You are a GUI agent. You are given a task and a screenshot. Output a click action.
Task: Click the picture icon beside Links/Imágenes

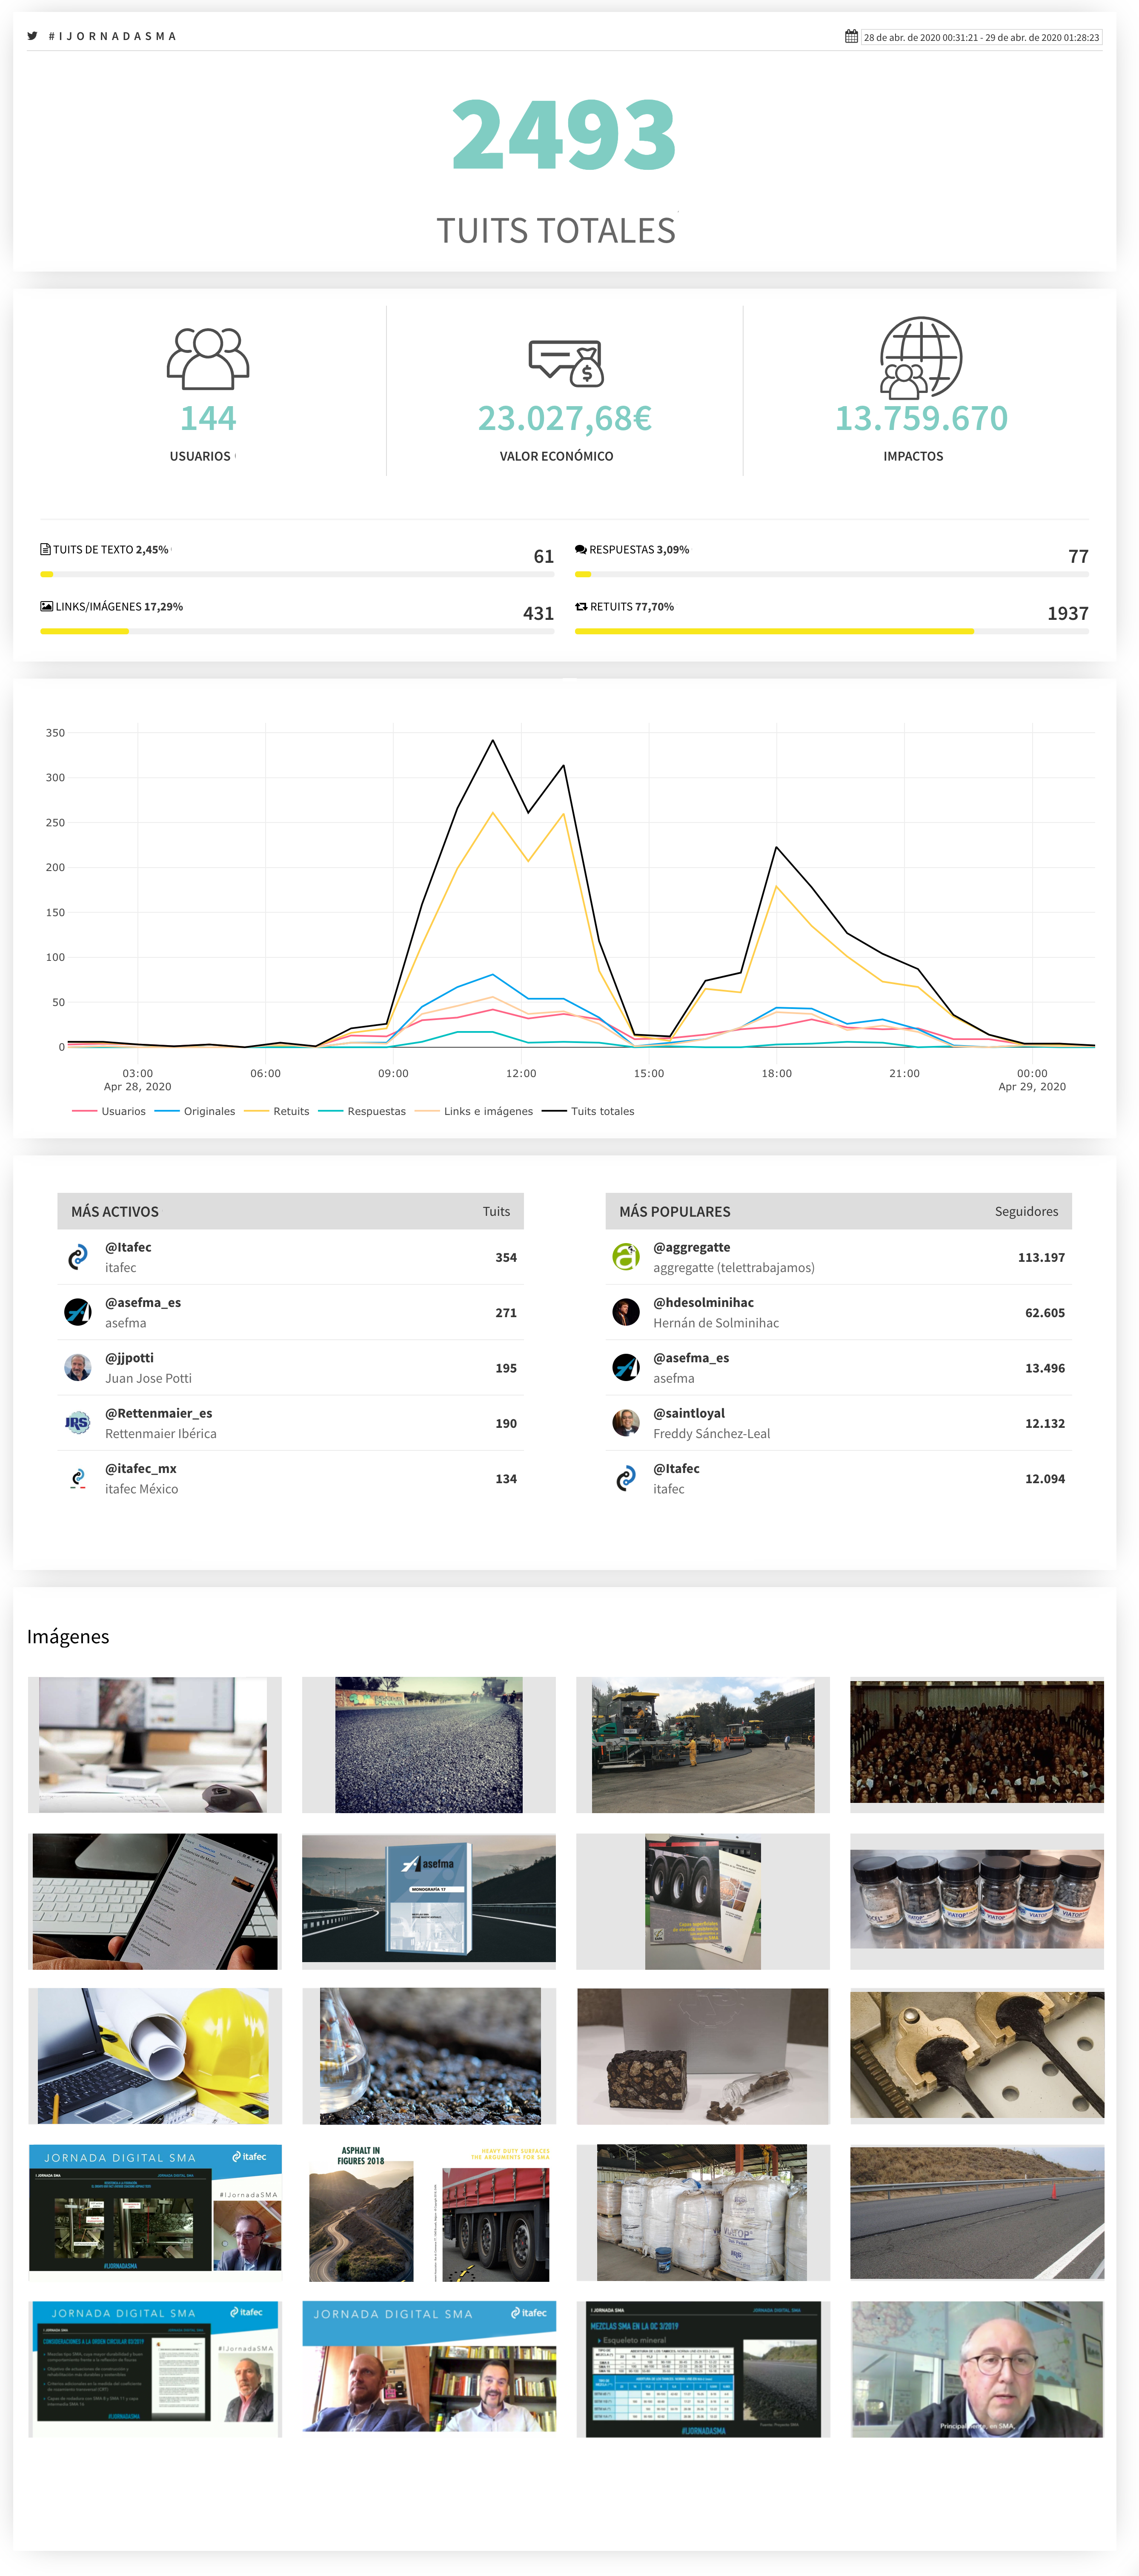click(46, 606)
